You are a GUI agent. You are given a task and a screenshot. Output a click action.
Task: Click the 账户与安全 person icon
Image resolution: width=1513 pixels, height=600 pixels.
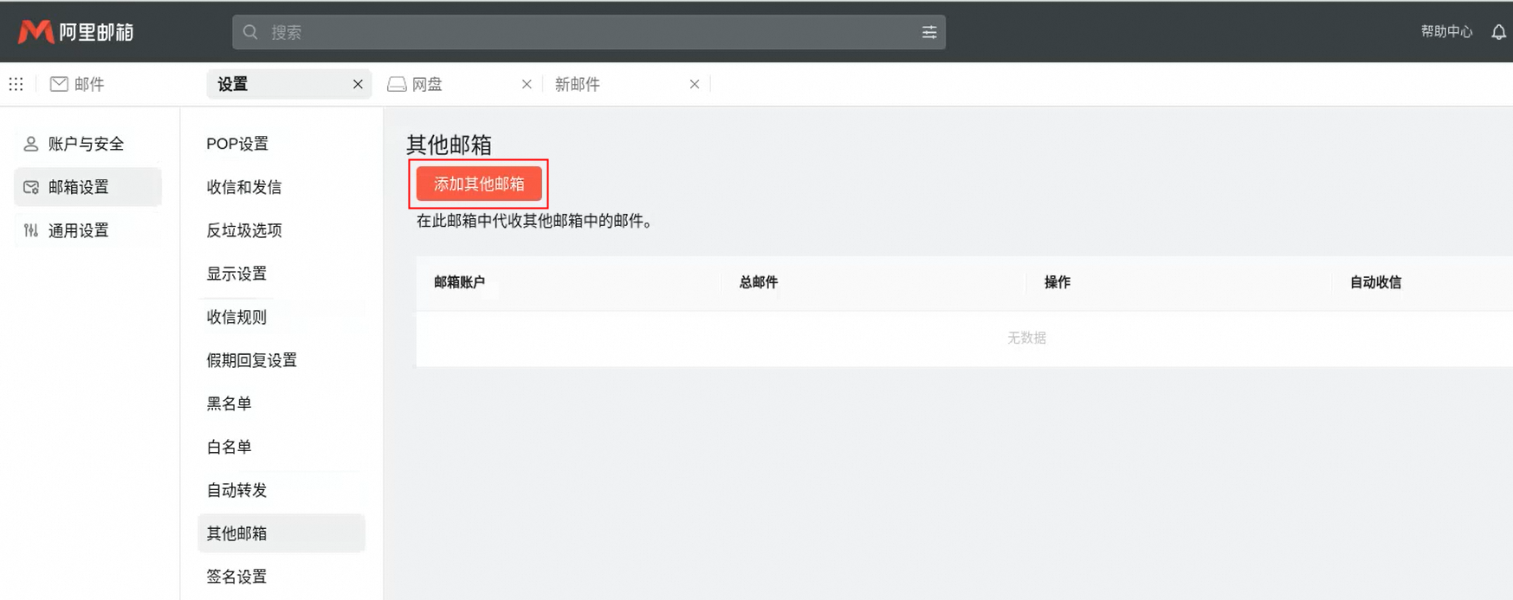click(31, 144)
